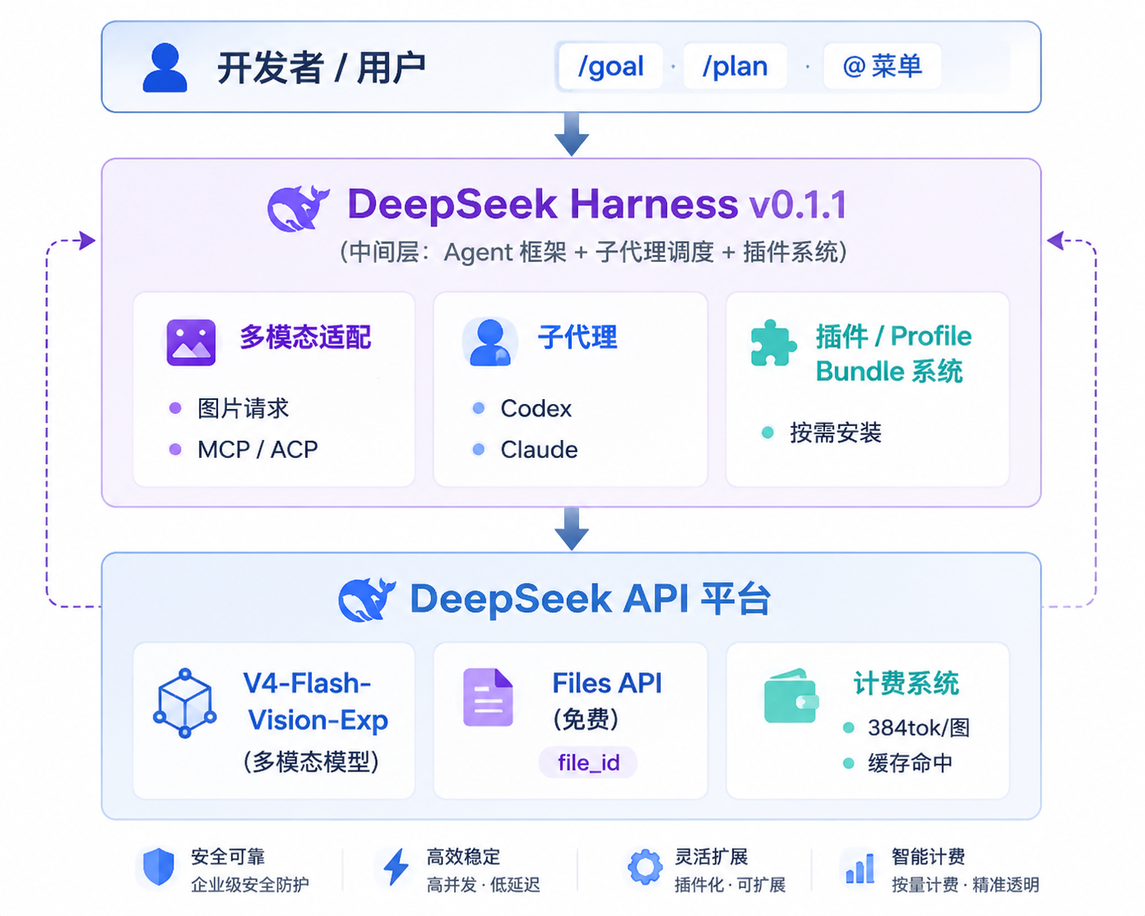Image resolution: width=1145 pixels, height=916 pixels.
Task: Click the gear icon beside 灵活扩展
Action: coord(644,867)
